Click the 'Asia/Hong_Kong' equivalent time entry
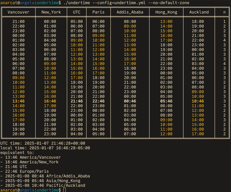This screenshot has height=192, width=231. tap(43, 181)
